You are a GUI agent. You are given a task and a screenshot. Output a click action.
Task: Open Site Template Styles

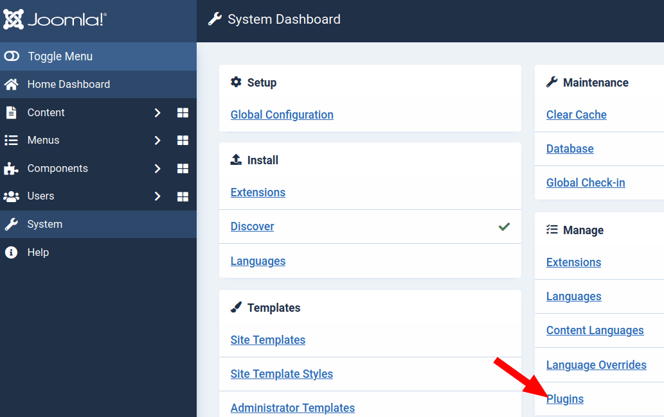tap(282, 374)
